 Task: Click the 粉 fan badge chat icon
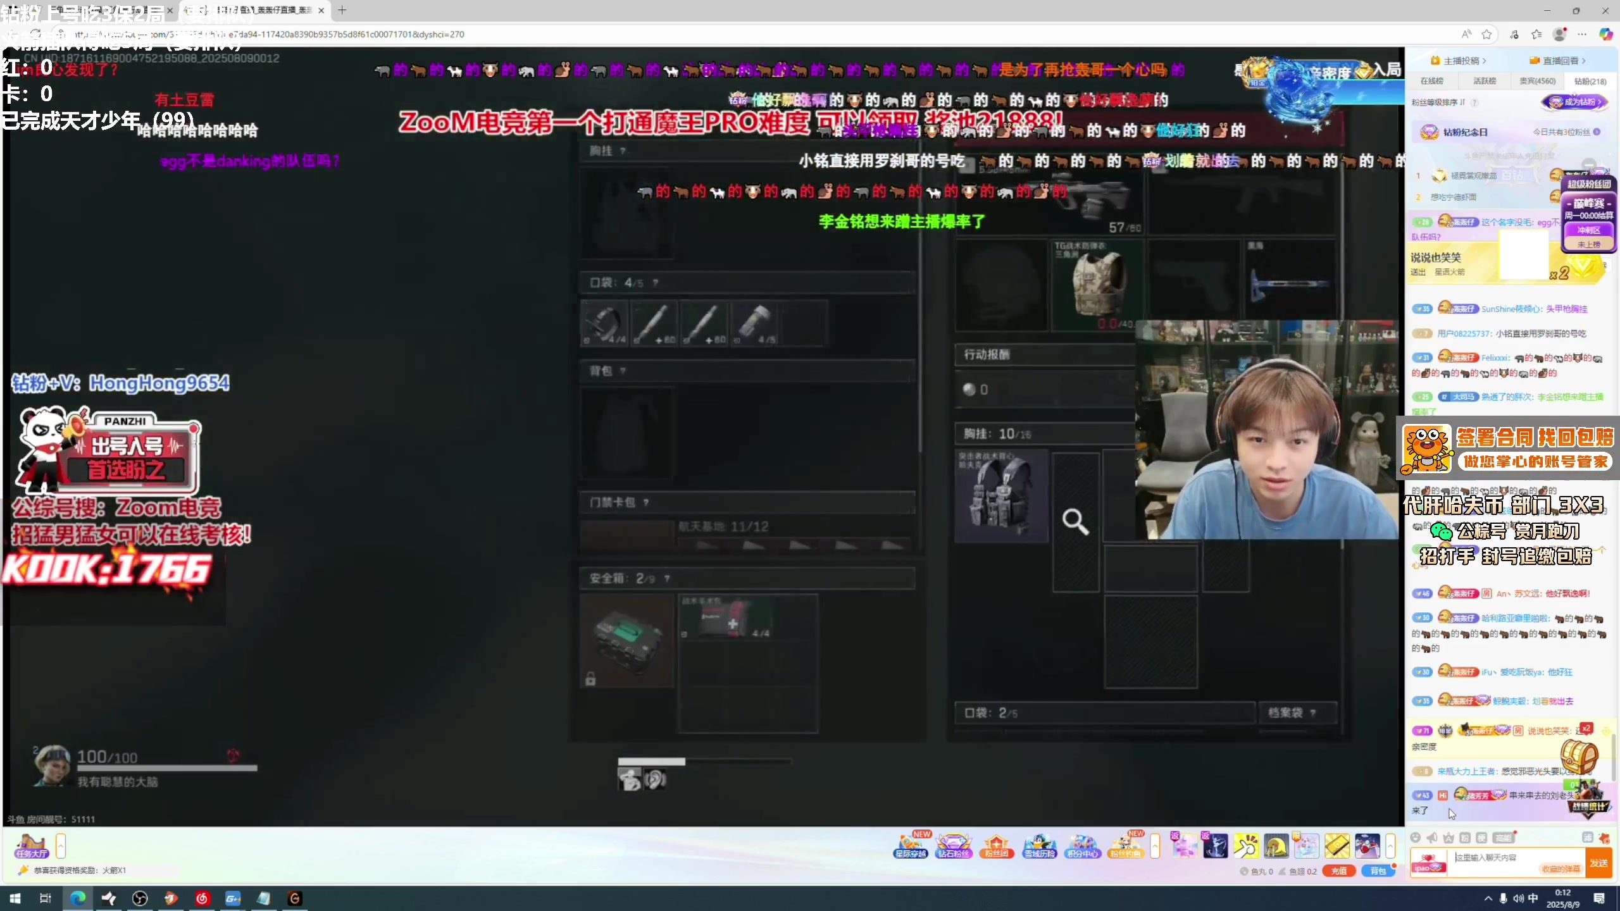click(x=1465, y=838)
